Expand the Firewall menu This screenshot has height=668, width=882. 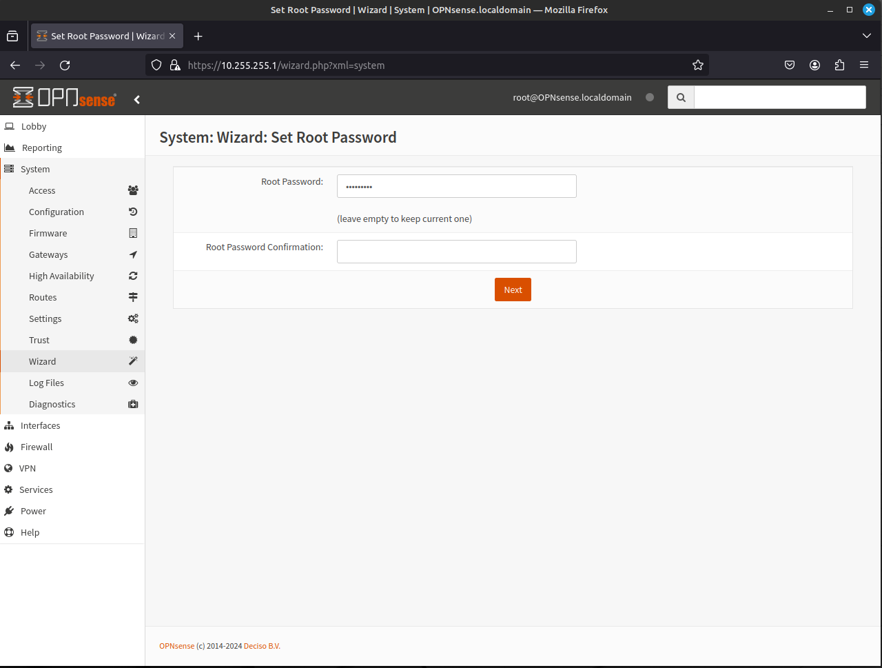pos(72,447)
